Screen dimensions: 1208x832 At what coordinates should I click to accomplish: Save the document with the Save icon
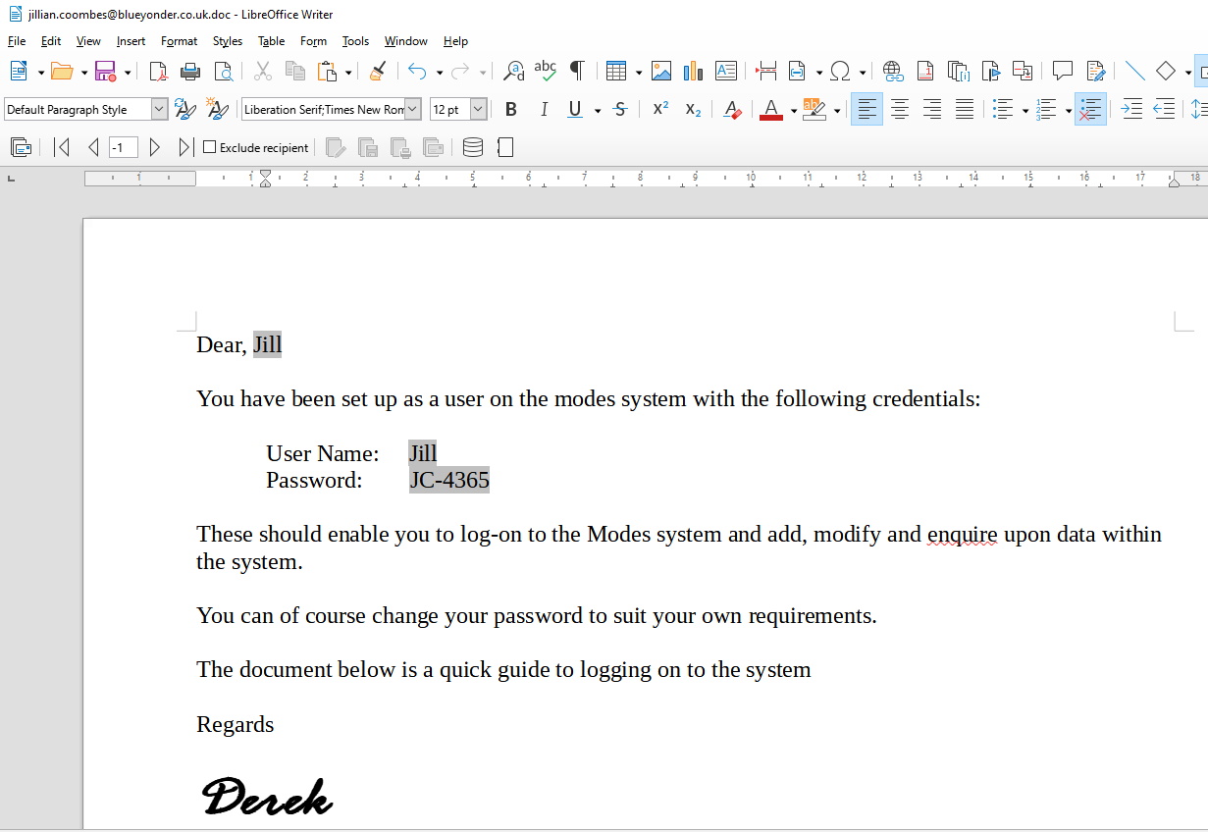(105, 72)
